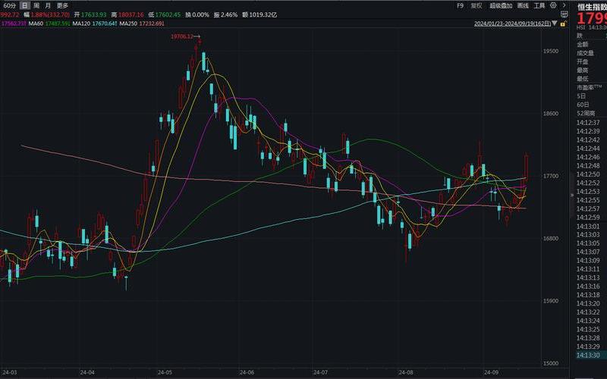Select the 日 daily period tab
This screenshot has width=607, height=379.
(24, 5)
